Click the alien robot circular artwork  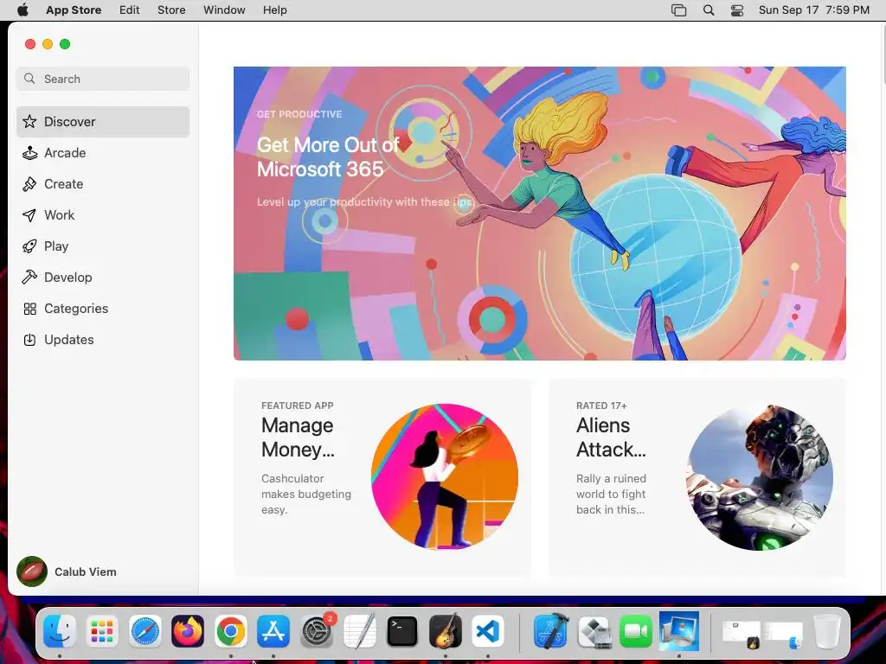[760, 476]
